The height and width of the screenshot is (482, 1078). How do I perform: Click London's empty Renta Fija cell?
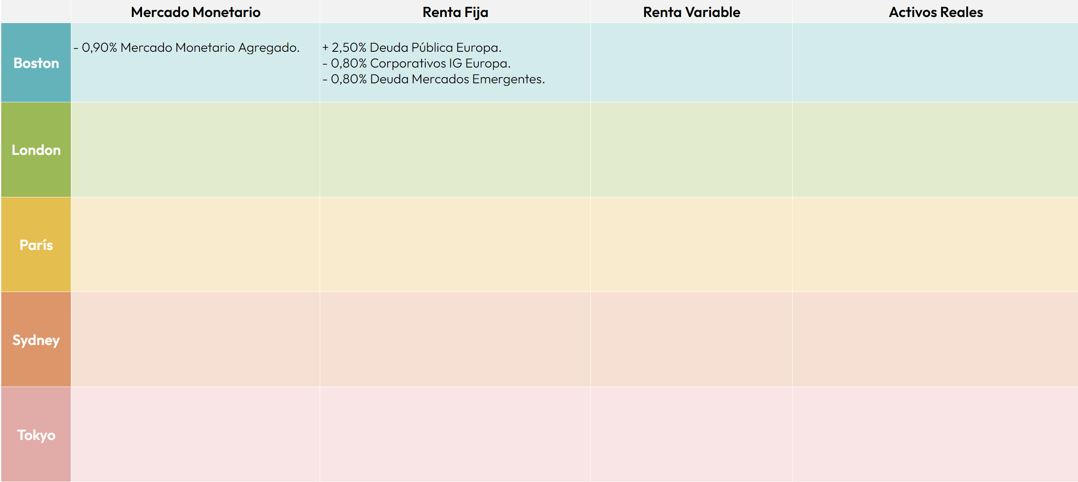455,150
